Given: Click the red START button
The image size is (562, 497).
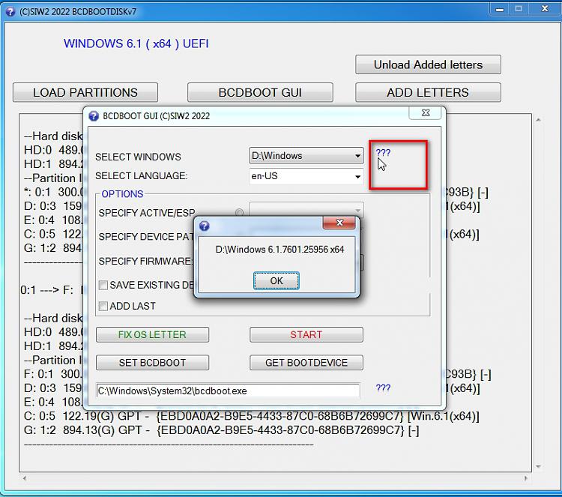Looking at the screenshot, I should pos(306,334).
